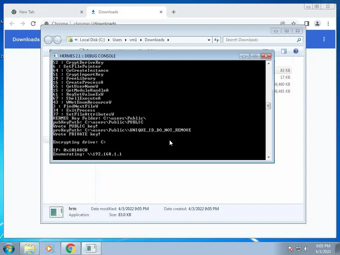The width and height of the screenshot is (340, 255).
Task: Click Downloads breadcrumb in address bar
Action: [155, 40]
